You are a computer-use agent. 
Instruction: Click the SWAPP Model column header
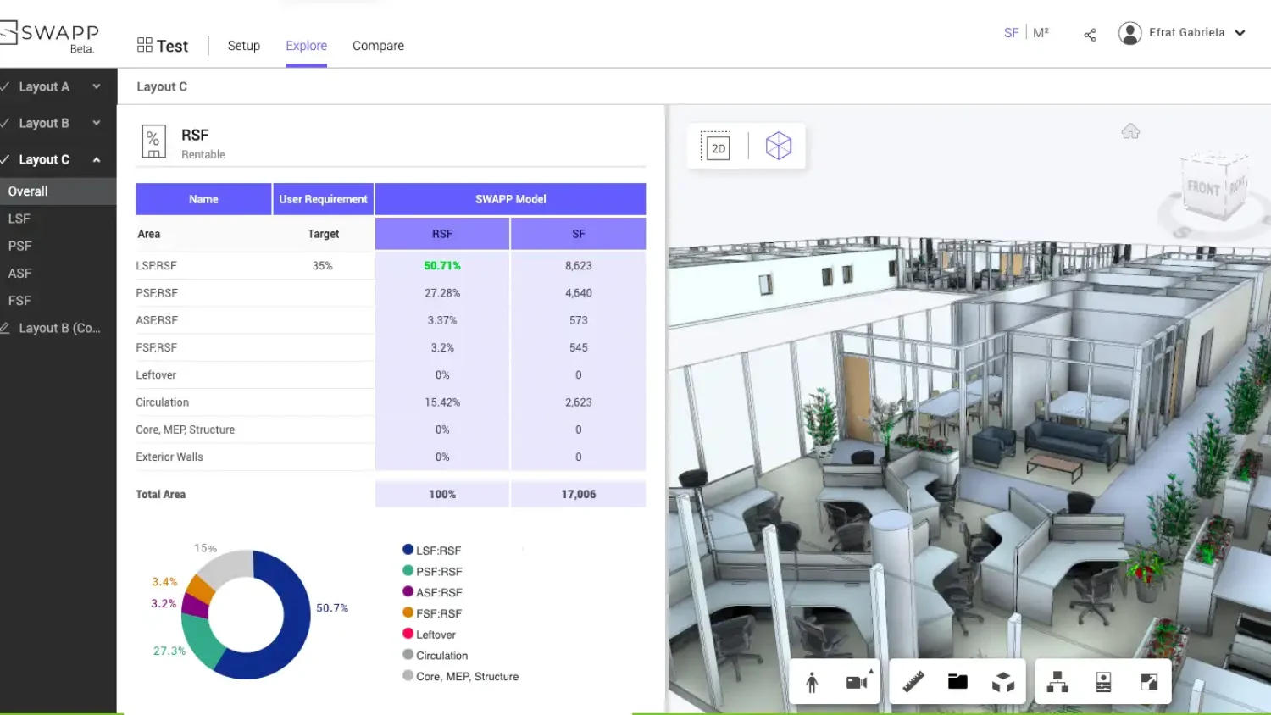click(x=510, y=199)
